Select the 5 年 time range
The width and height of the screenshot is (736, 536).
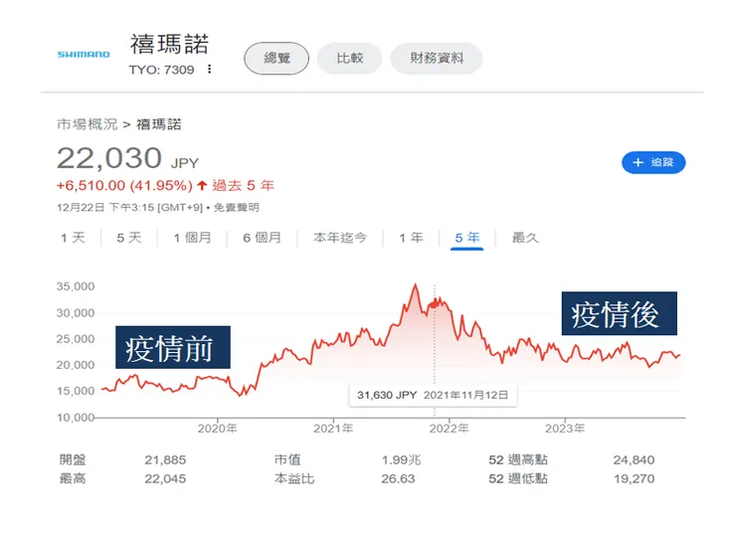click(x=467, y=238)
